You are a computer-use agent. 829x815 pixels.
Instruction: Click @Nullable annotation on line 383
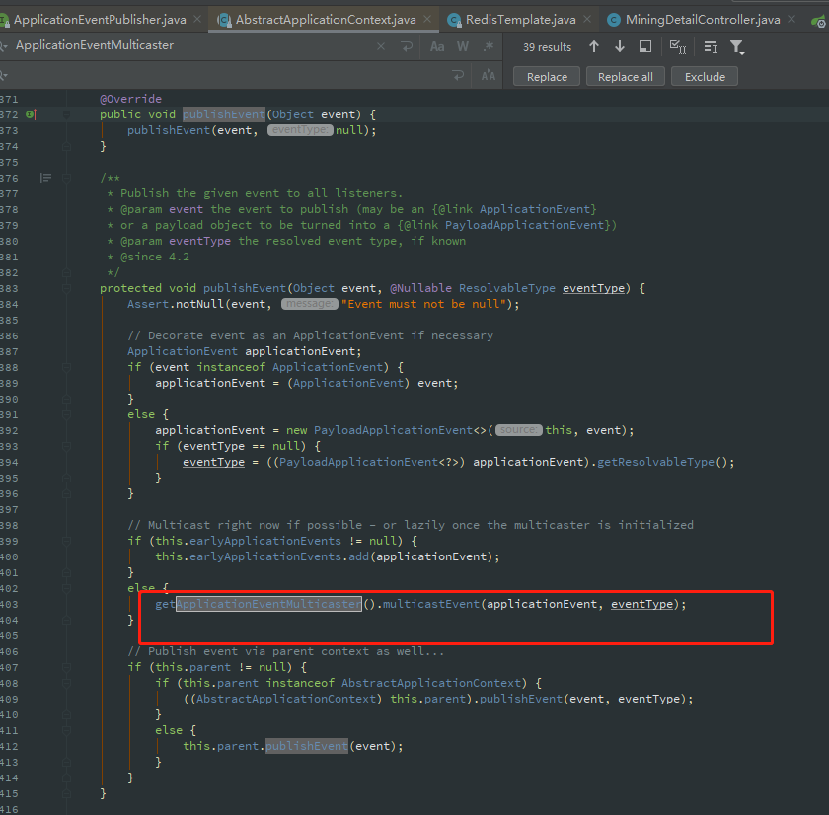(420, 288)
